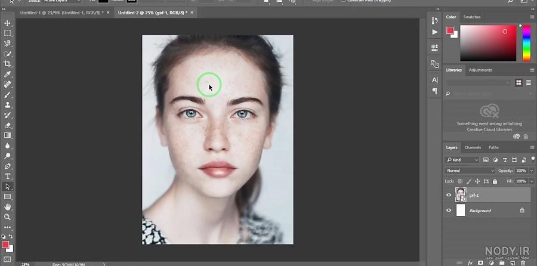Image resolution: width=537 pixels, height=266 pixels.
Task: Toggle pixel layers filter
Action: [x=486, y=160]
